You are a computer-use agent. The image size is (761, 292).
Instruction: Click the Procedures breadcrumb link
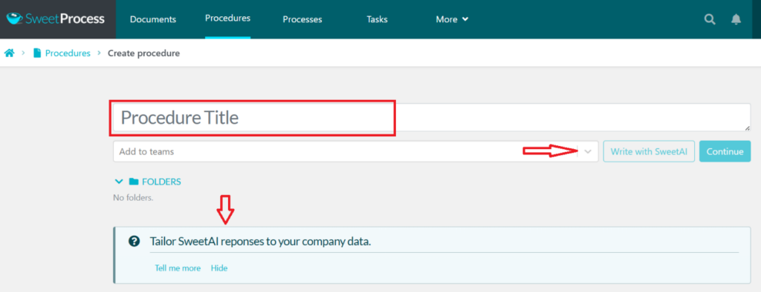pyautogui.click(x=68, y=53)
